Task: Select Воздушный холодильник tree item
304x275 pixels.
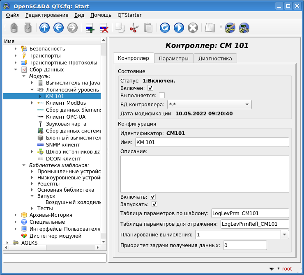Action: point(73,202)
